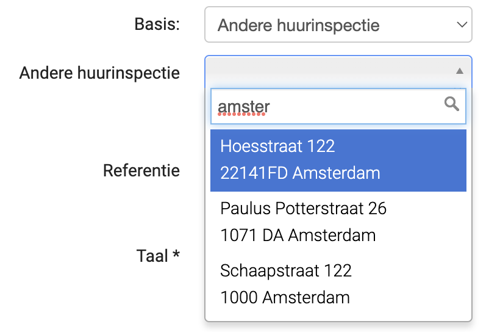Image resolution: width=500 pixels, height=332 pixels.
Task: Select the result line "1000 Amsterdam"
Action: (x=285, y=298)
